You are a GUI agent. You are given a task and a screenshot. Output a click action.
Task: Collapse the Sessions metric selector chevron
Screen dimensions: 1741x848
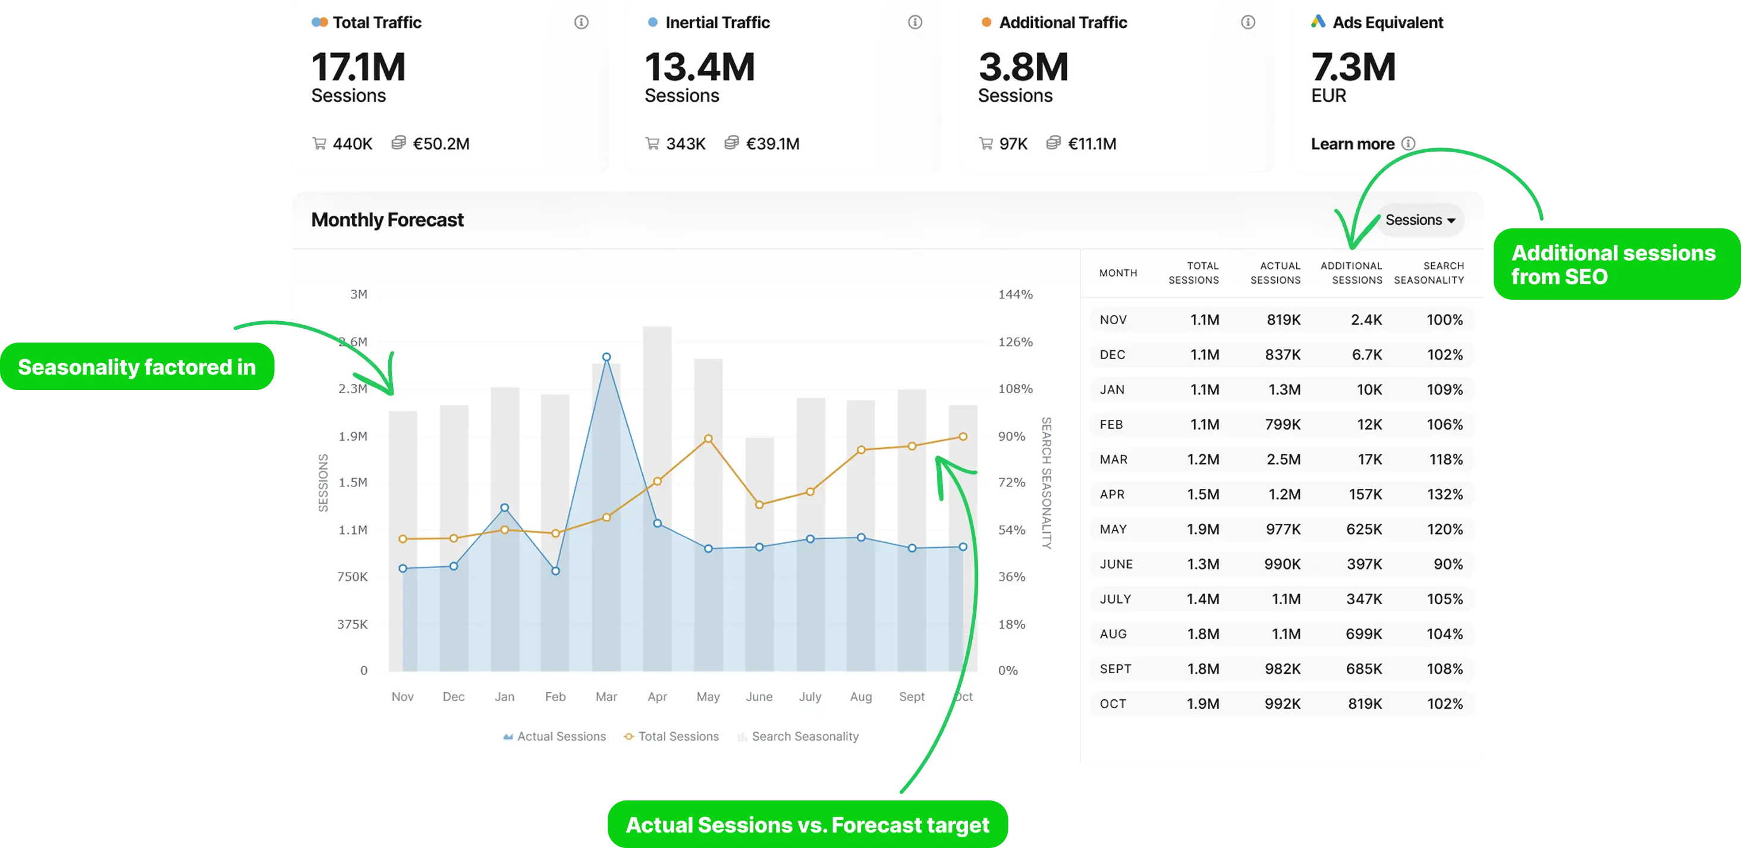(1452, 219)
